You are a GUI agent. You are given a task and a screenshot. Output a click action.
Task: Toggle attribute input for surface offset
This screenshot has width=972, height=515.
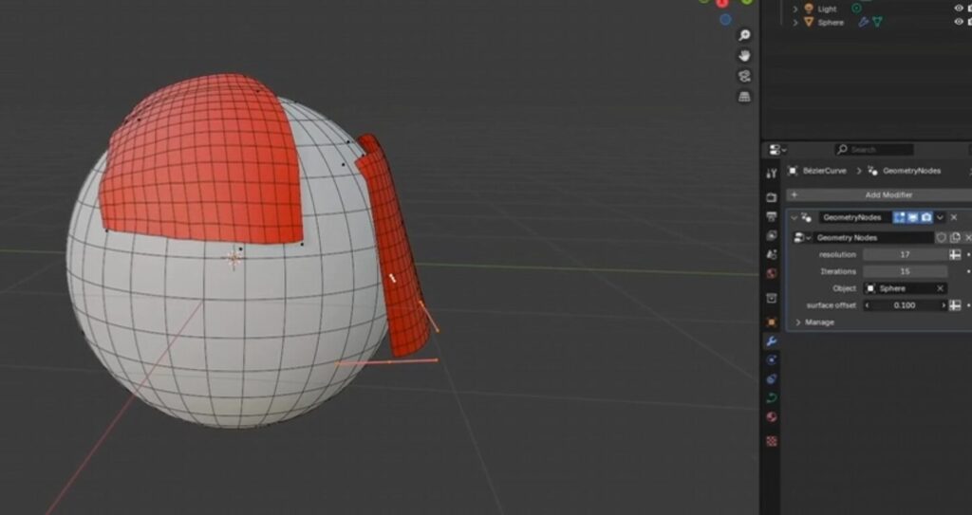[955, 305]
